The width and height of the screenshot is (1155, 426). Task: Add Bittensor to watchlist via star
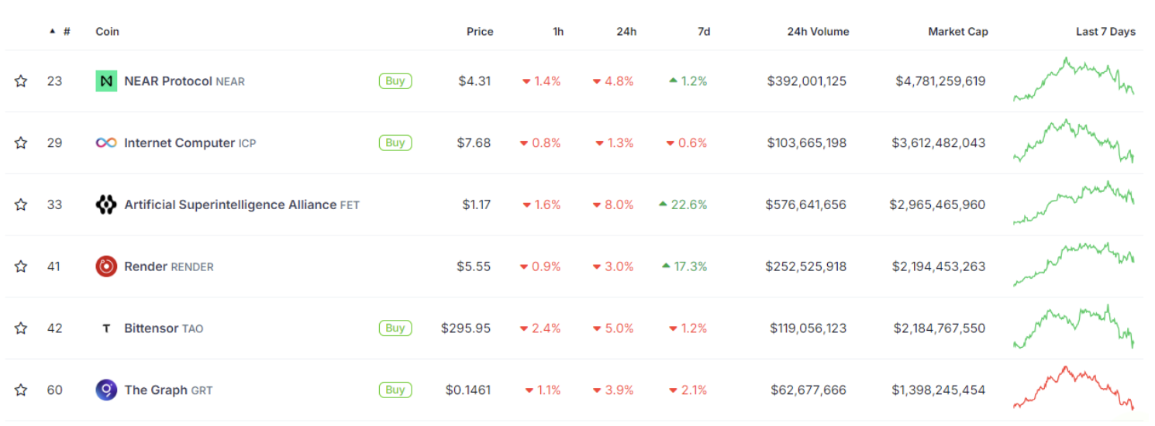pos(21,328)
